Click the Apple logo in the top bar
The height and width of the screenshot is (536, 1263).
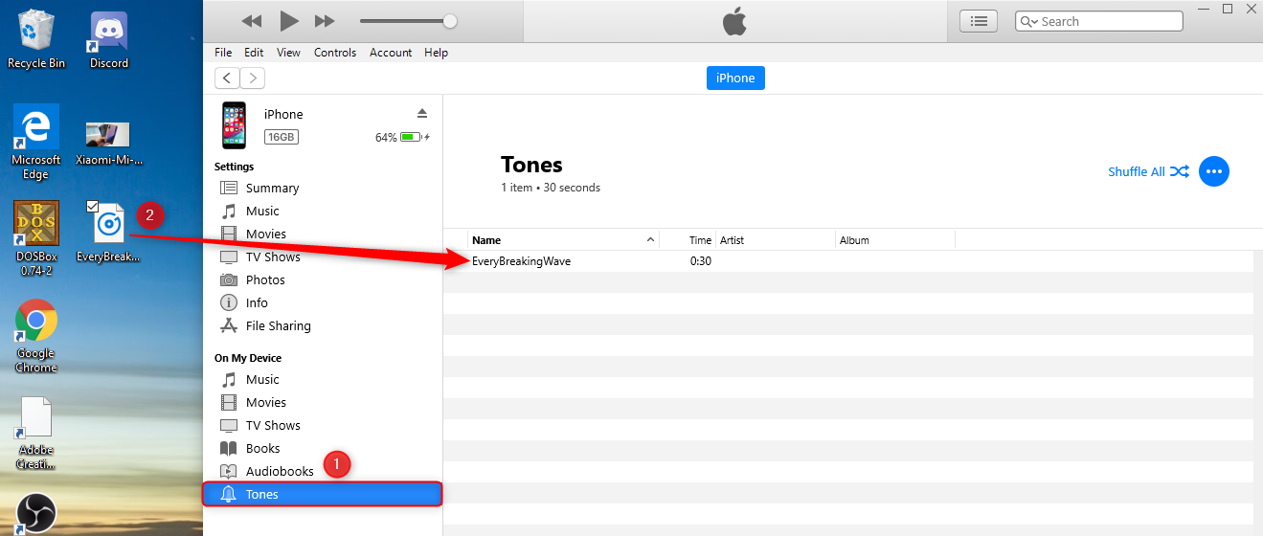[x=734, y=21]
